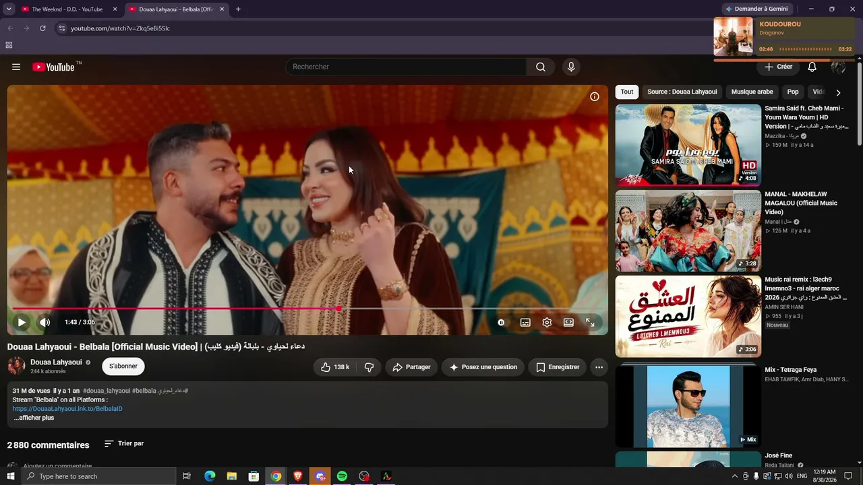
Task: Reload the current page
Action: point(42,28)
